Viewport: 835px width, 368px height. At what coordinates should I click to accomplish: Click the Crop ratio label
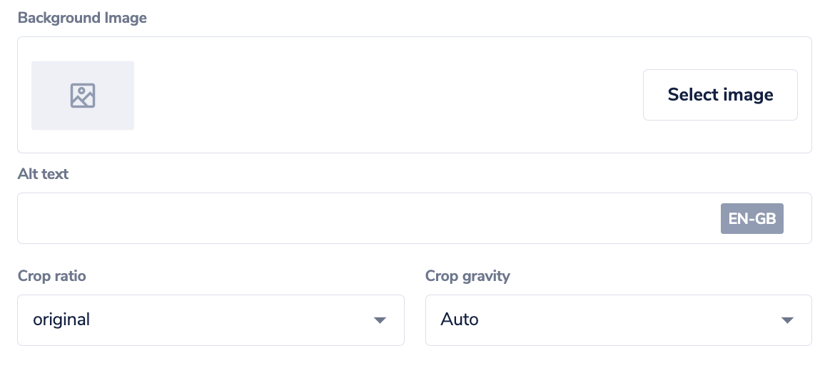click(52, 276)
